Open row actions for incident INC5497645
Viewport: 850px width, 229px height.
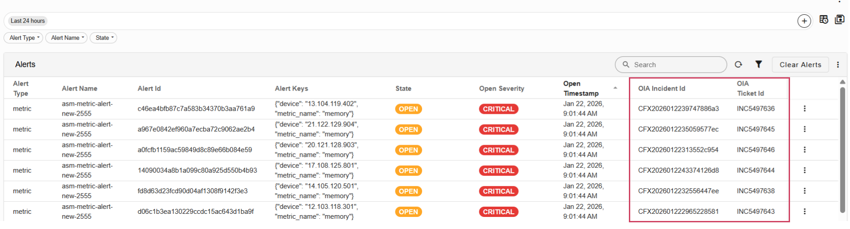click(x=804, y=129)
